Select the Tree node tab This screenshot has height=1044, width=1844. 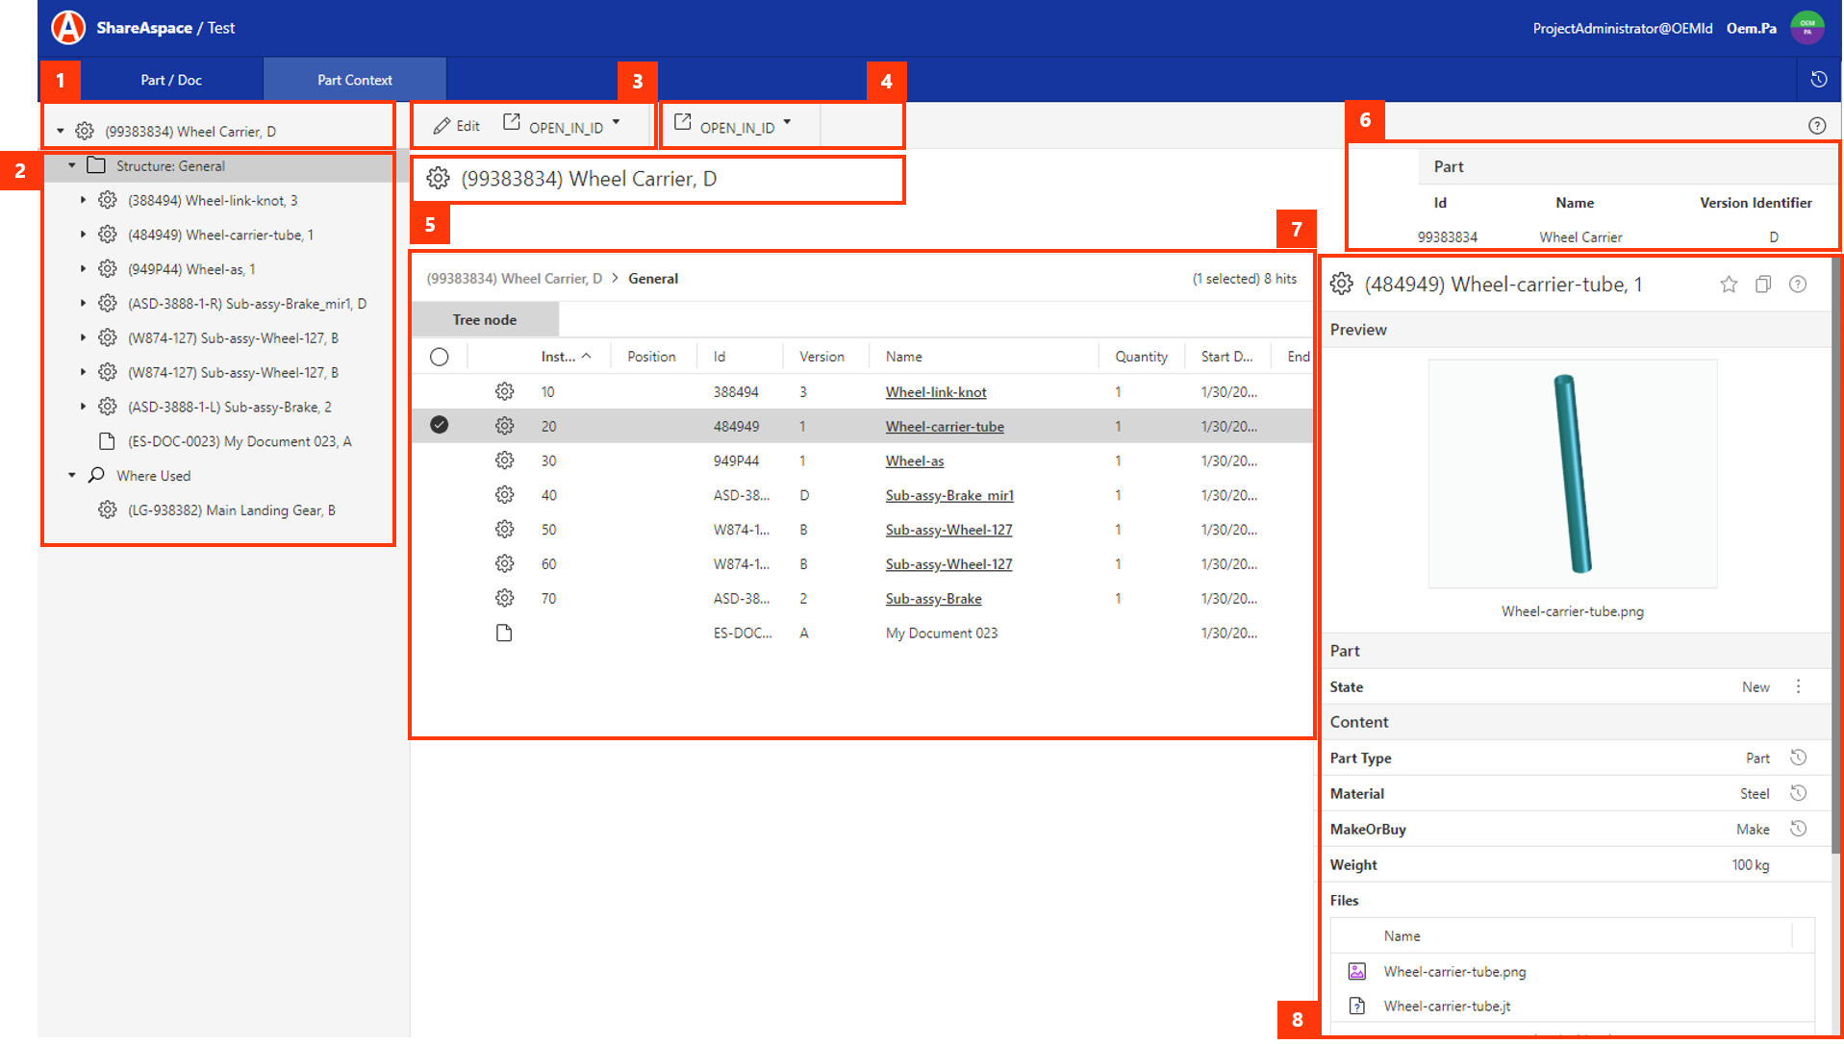pos(485,319)
